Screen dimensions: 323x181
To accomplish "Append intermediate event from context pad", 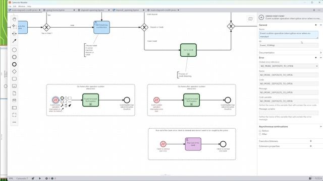I will pos(62,102).
